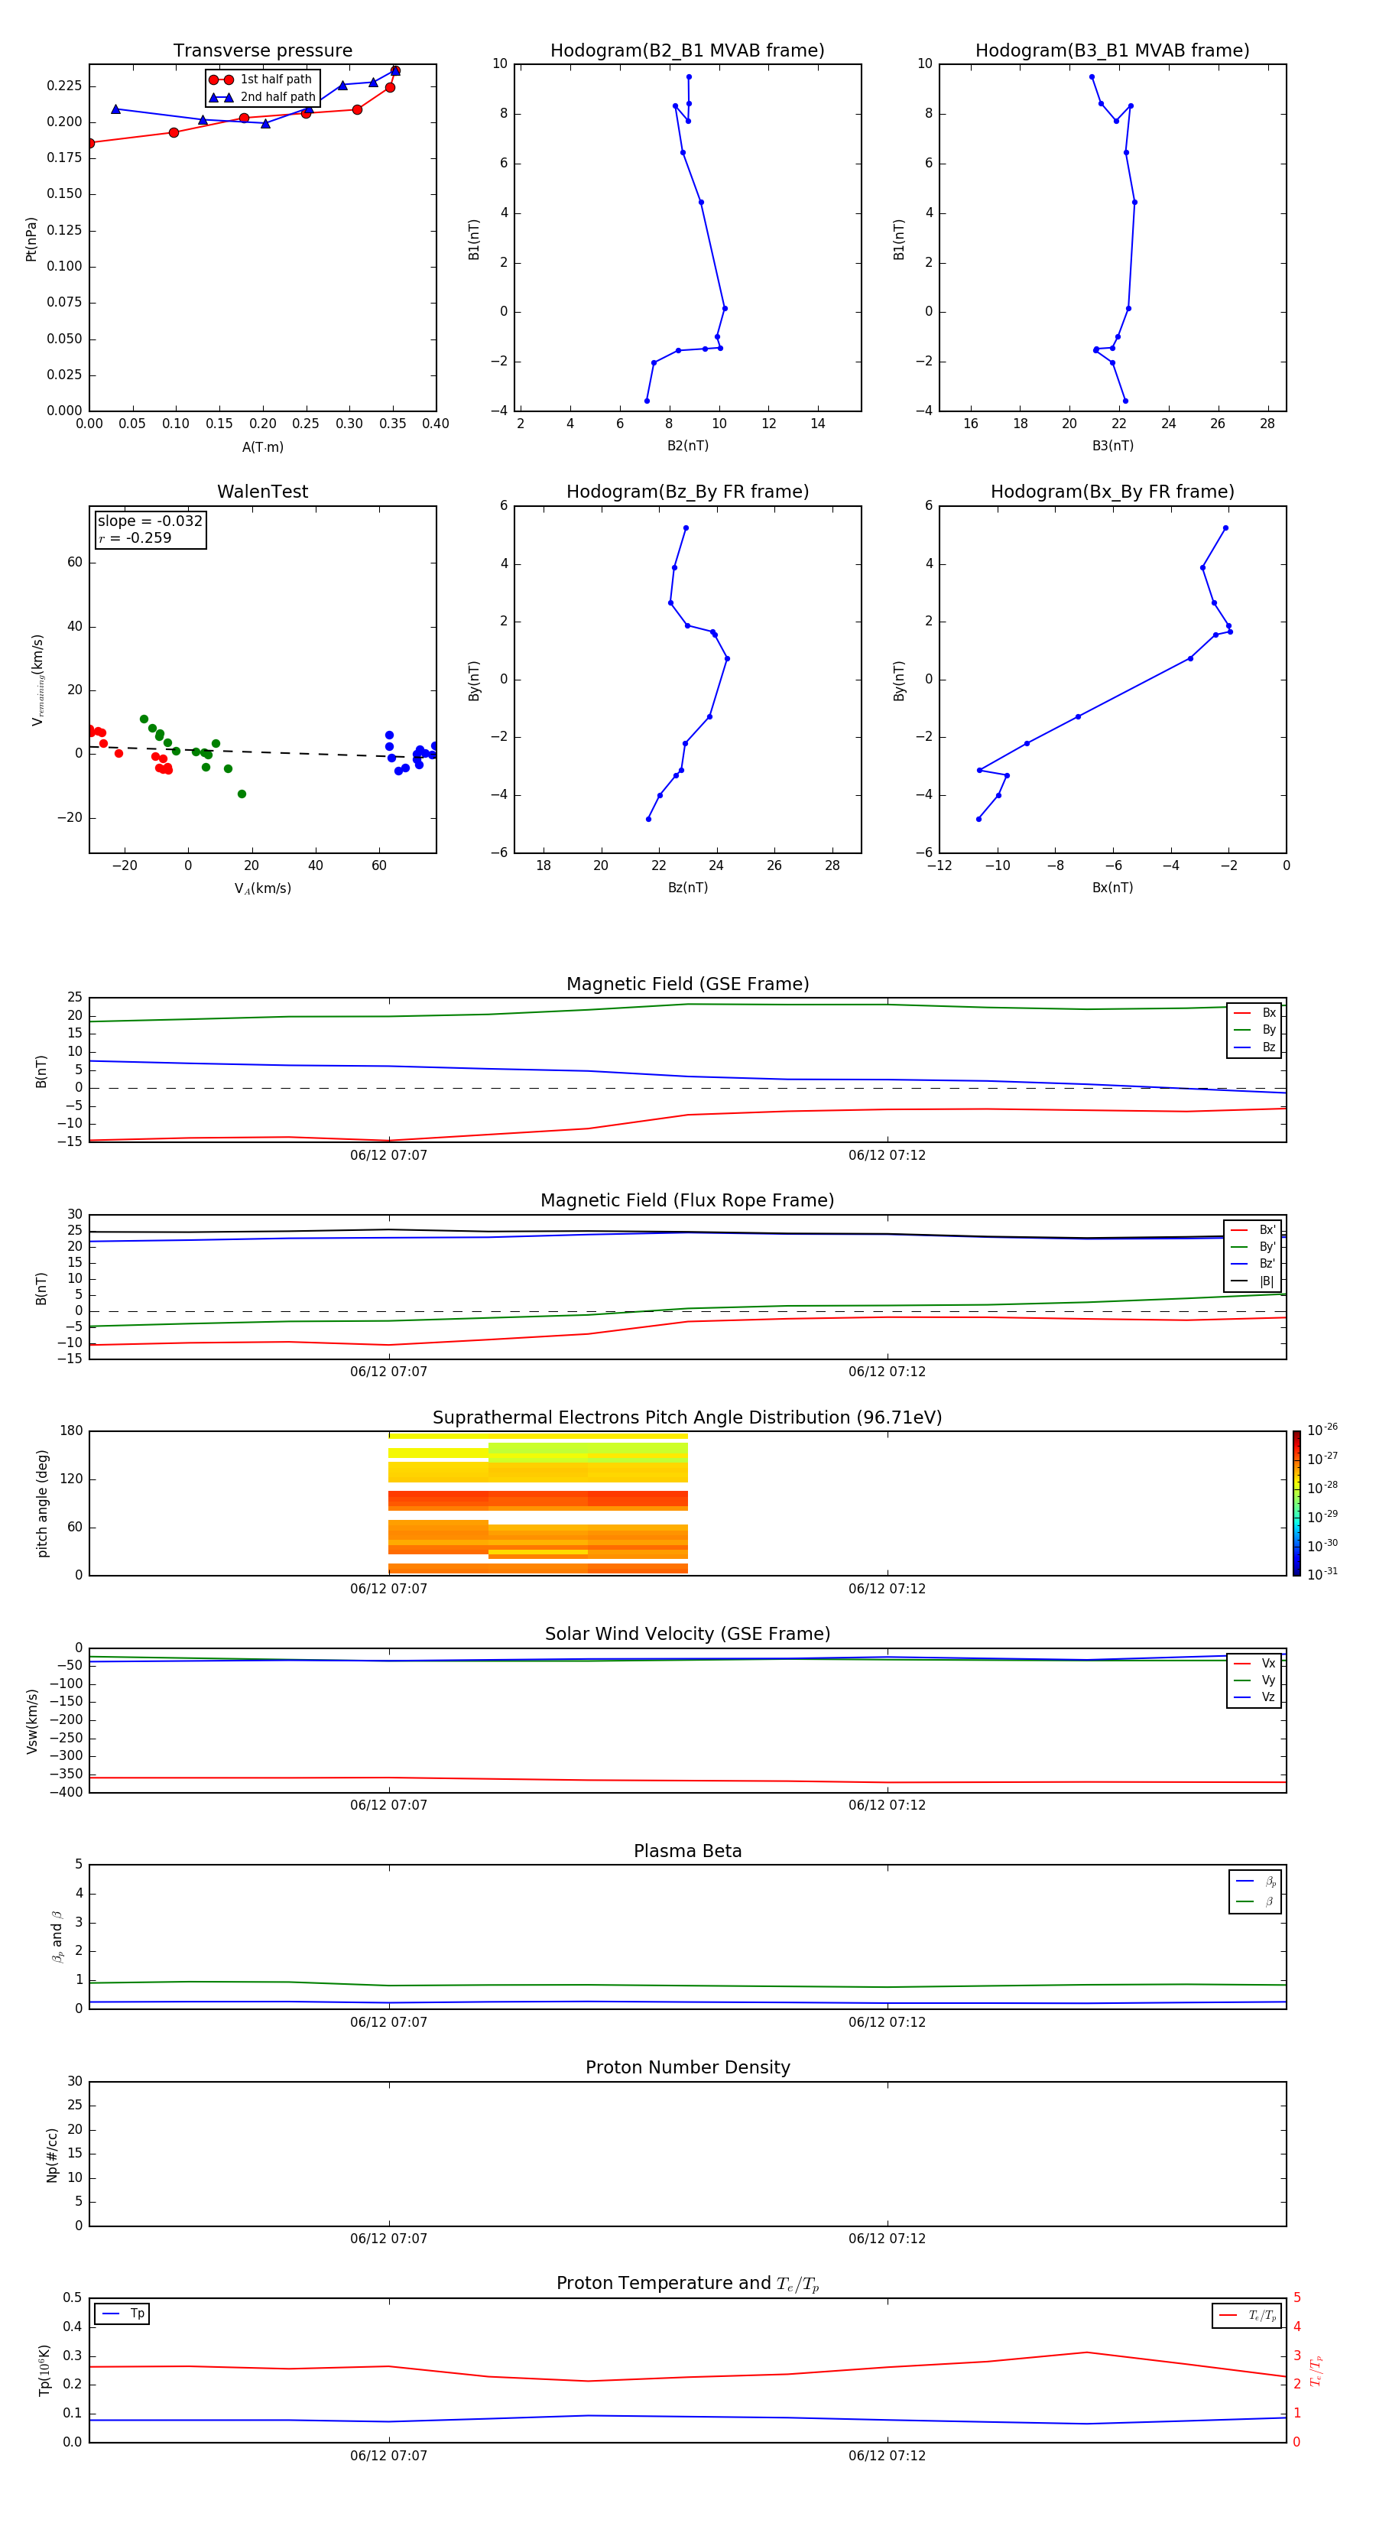Click the Pt(nPa) axis label
The height and width of the screenshot is (2523, 1376).
31,239
